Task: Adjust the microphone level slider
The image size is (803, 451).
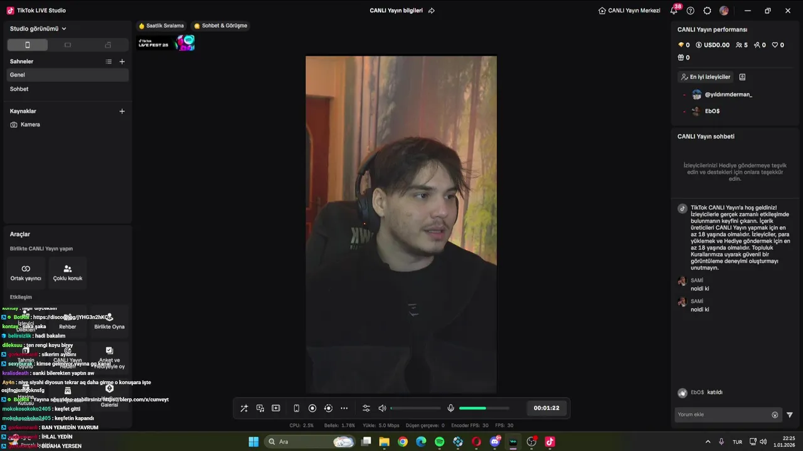Action: click(485, 408)
